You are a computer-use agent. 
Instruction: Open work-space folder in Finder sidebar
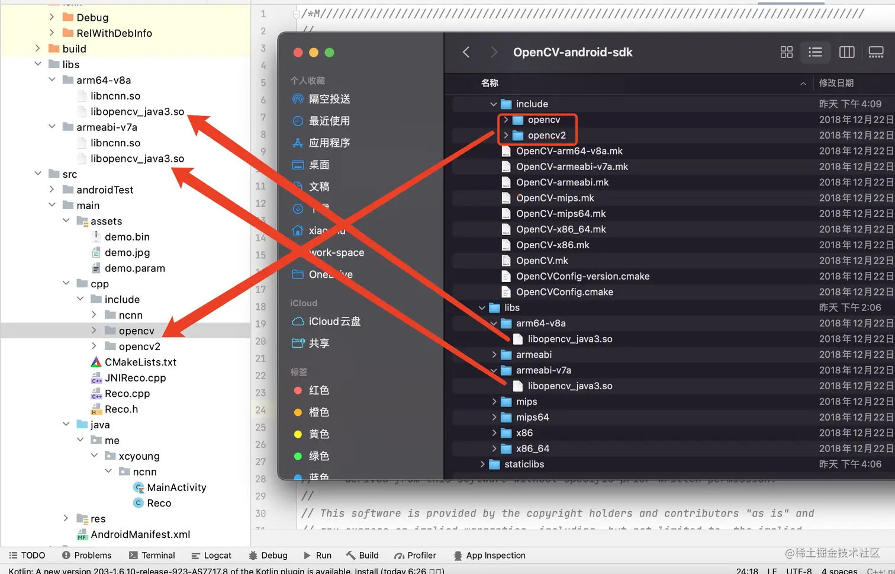click(336, 252)
